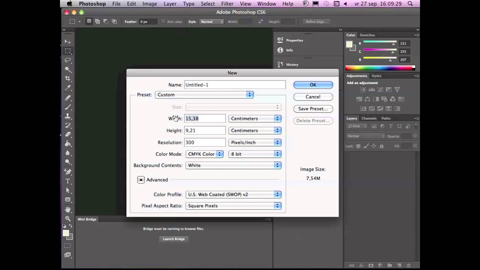480x270 pixels.
Task: Open the Layer menu
Action: 170,4
